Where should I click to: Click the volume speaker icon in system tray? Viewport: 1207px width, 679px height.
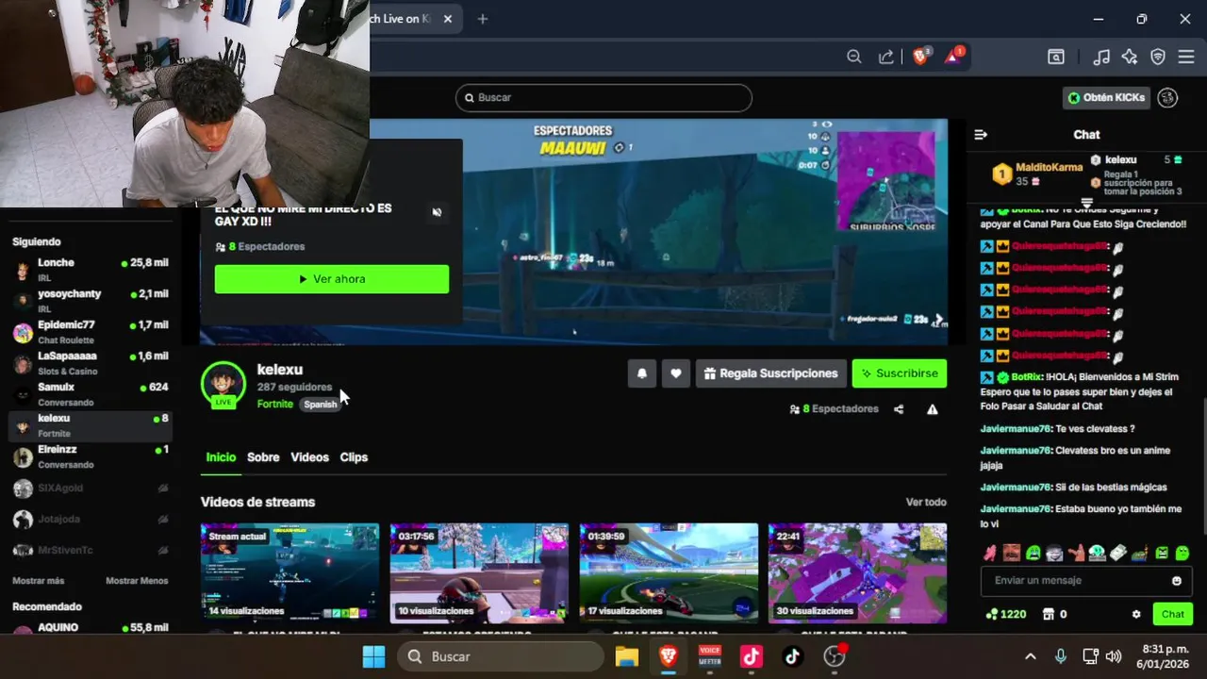click(x=1114, y=656)
